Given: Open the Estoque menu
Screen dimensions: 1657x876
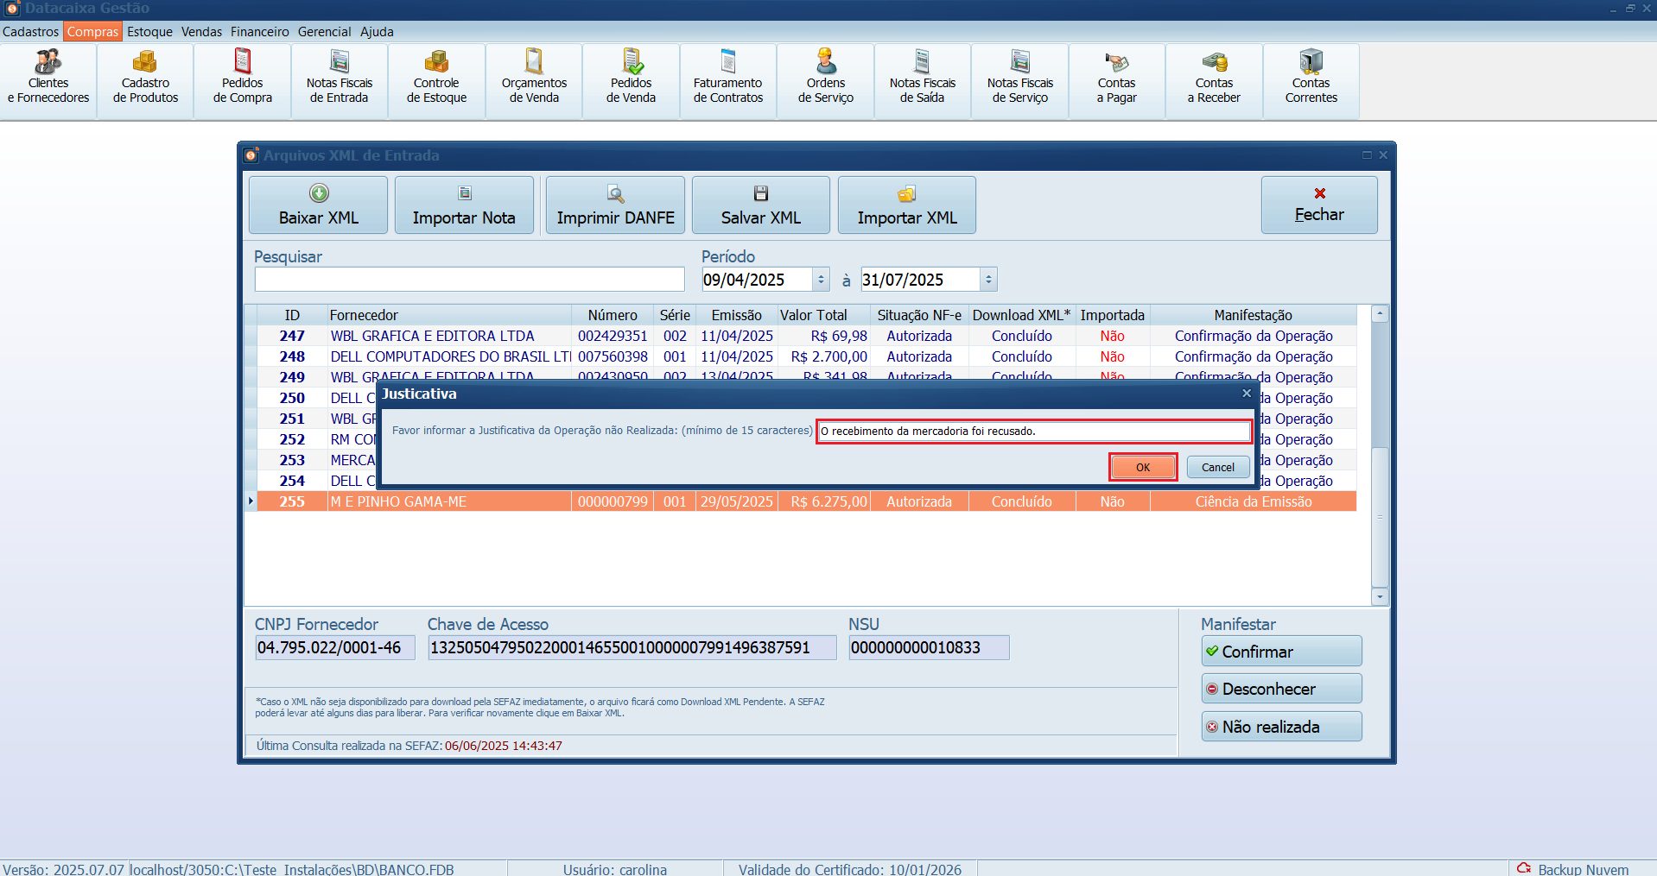Looking at the screenshot, I should (149, 32).
